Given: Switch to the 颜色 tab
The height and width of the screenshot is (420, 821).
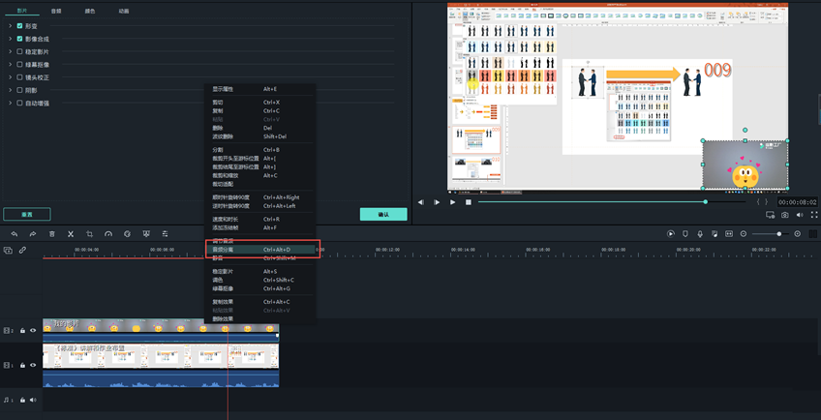Looking at the screenshot, I should (90, 10).
